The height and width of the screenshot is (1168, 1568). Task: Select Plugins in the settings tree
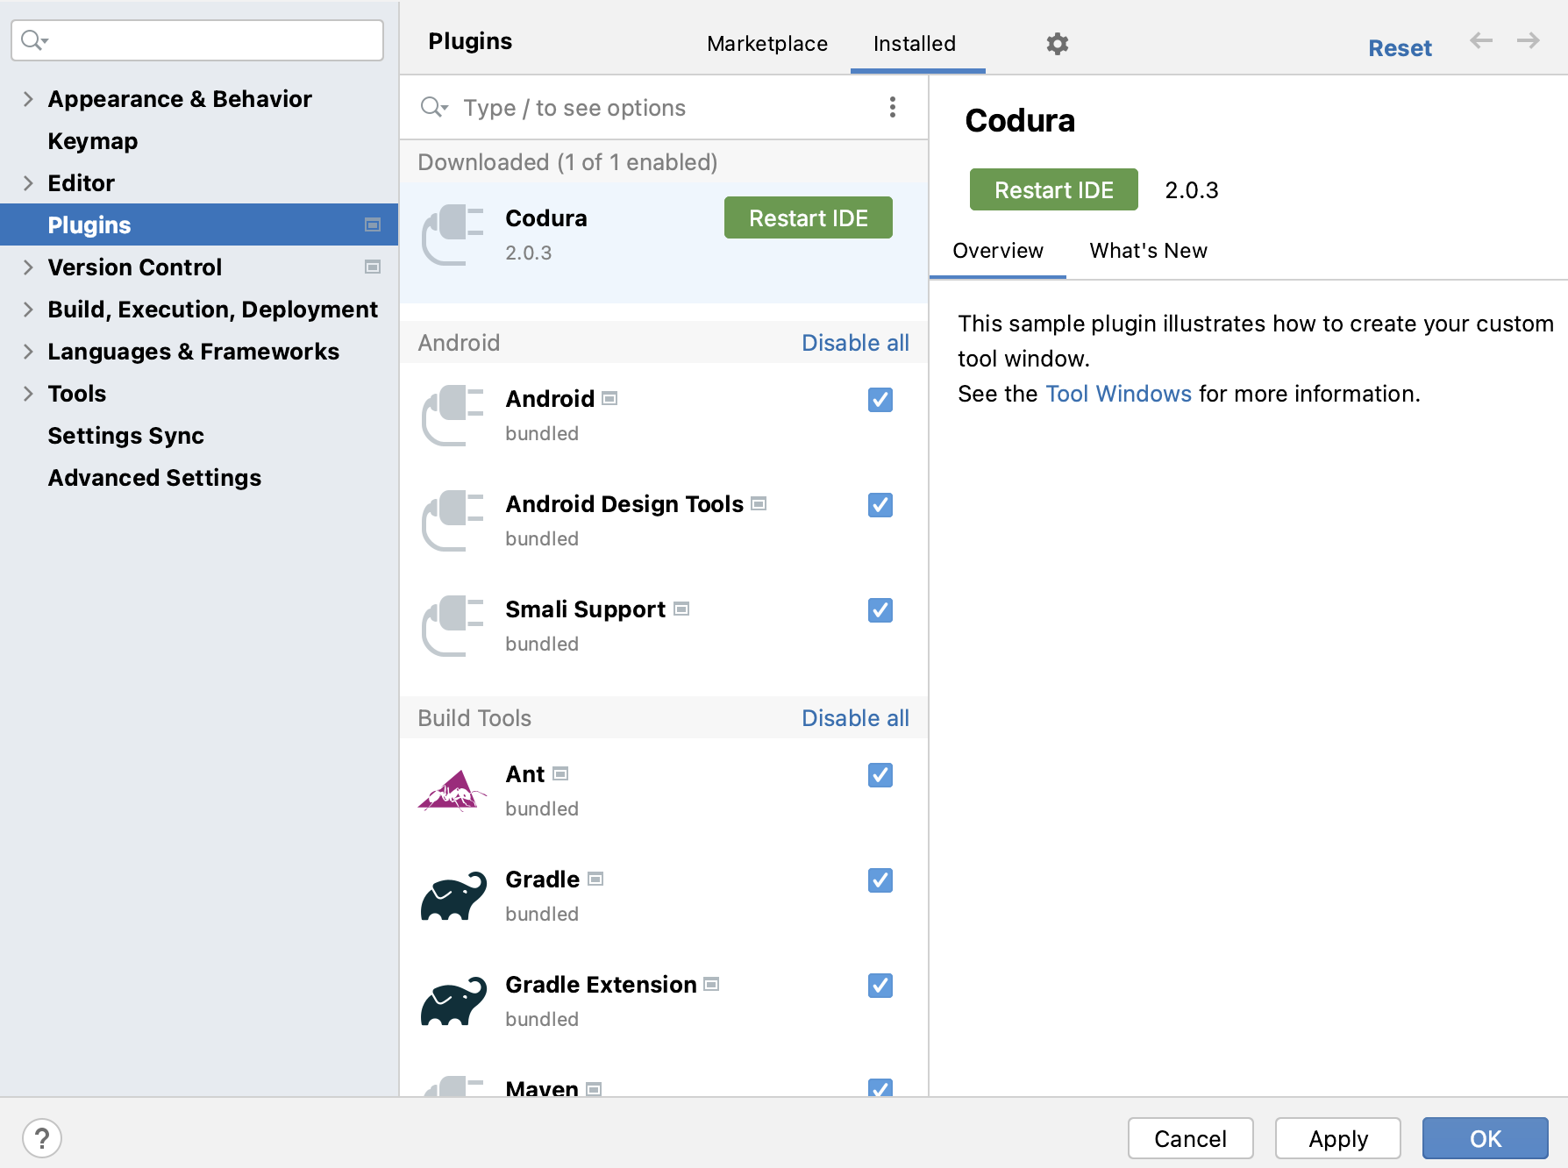[199, 224]
